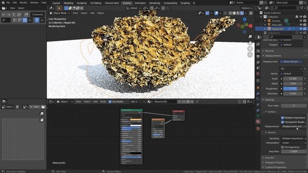308x173 pixels.
Task: Select solid viewport shading mode
Action: click(234, 13)
